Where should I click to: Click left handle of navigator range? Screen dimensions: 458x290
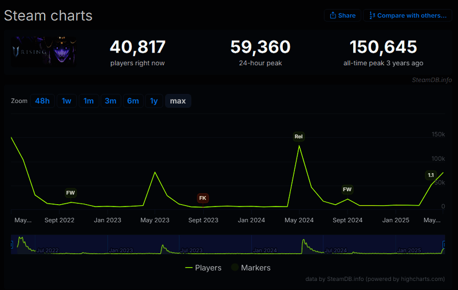coord(11,245)
